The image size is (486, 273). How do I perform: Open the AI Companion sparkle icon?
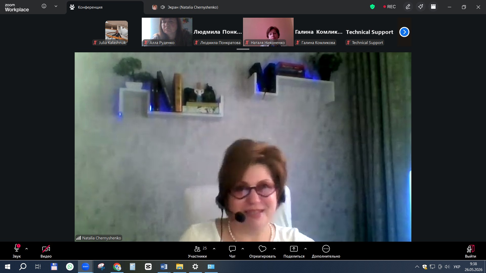(x=420, y=7)
